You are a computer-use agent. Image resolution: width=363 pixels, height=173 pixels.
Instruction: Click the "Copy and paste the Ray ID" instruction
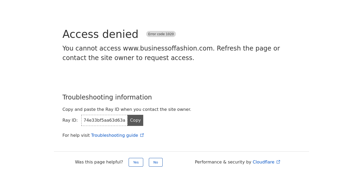[x=127, y=110]
